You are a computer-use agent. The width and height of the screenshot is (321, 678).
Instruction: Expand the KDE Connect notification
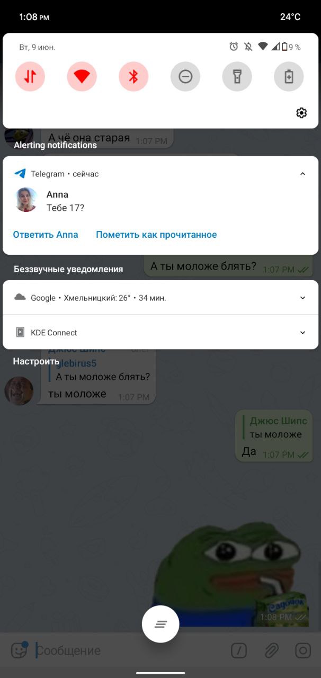click(x=302, y=333)
